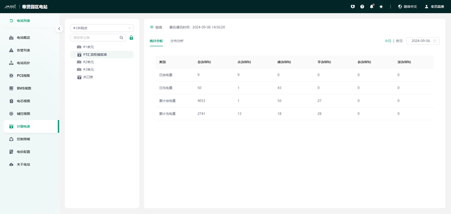
Task: Open the 简体中文 language selector
Action: (407, 7)
